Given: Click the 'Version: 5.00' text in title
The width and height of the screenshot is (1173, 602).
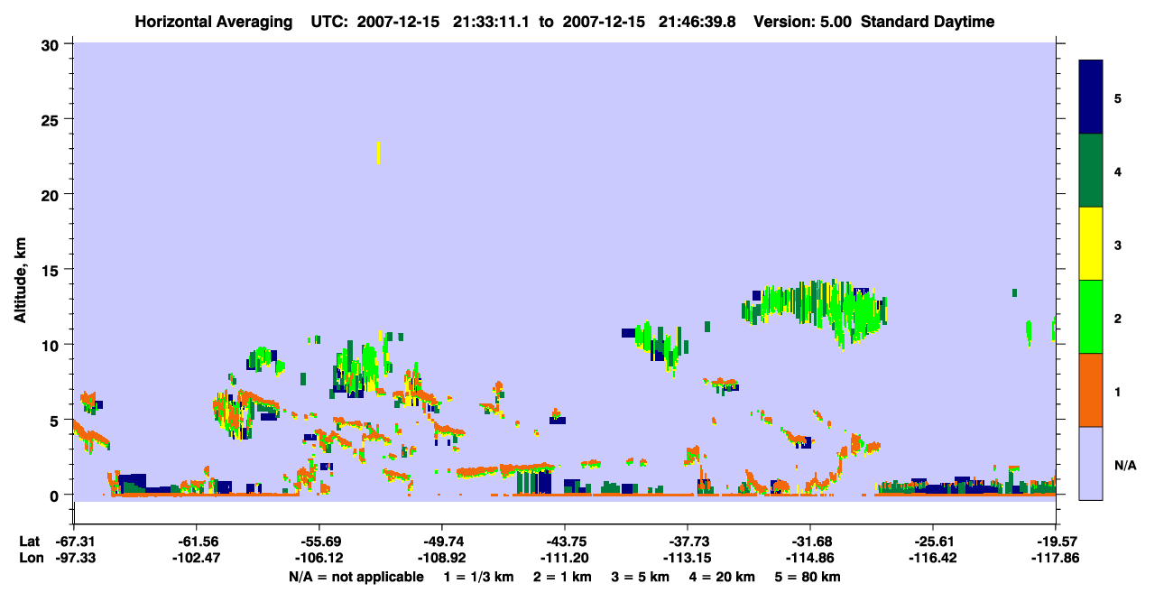Looking at the screenshot, I should tap(803, 22).
